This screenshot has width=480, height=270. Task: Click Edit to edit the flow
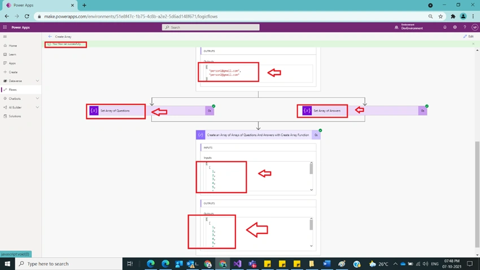[468, 36]
